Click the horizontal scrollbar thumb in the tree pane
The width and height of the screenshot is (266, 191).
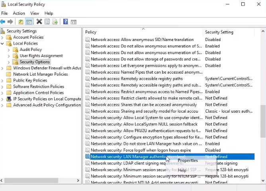click(x=31, y=181)
